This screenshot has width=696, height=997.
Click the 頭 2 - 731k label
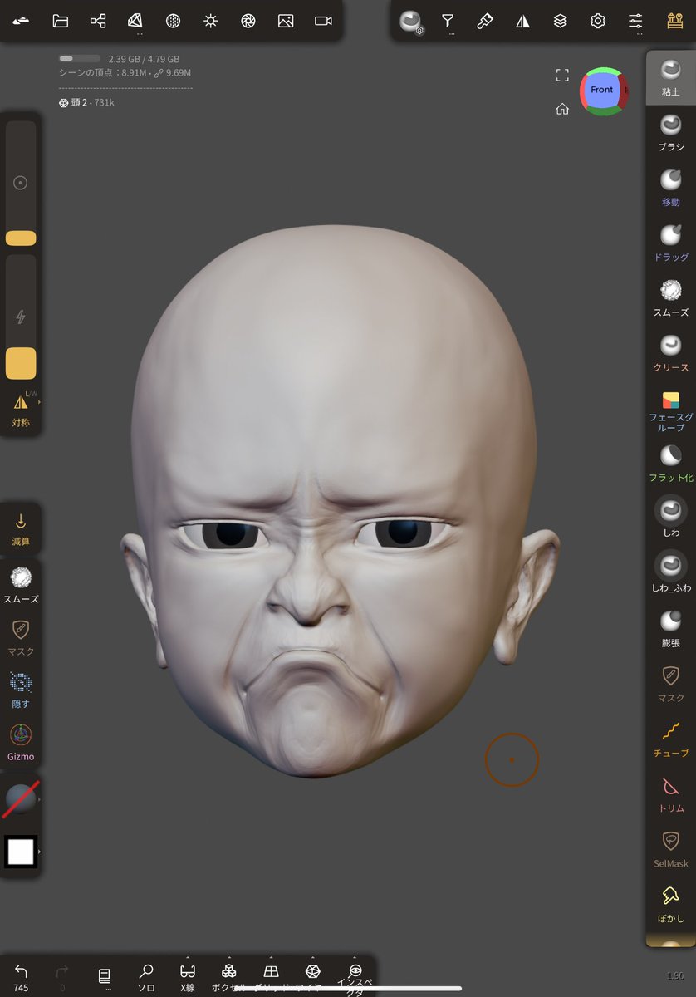(x=86, y=102)
